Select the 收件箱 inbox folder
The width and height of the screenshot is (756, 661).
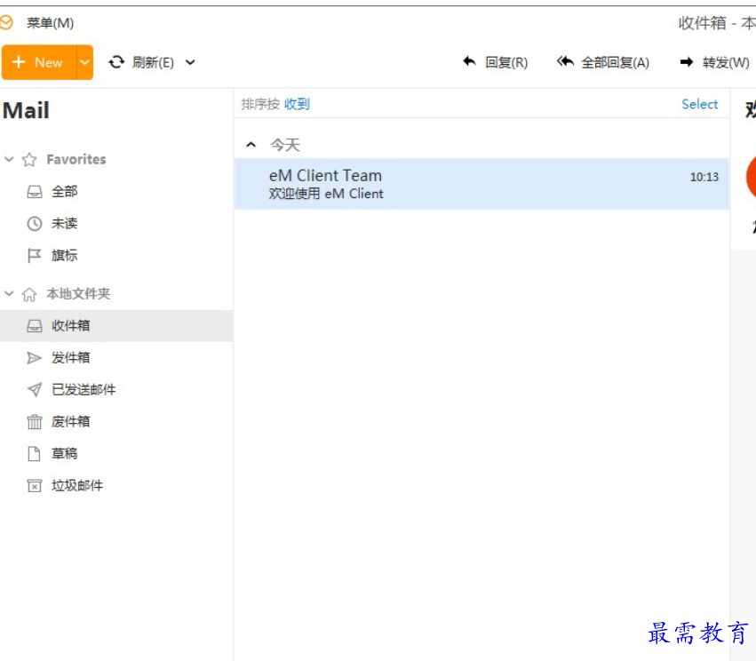116,326
